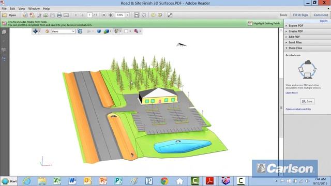
Task: Click the Model Render Mode icon
Action: [x=106, y=31]
